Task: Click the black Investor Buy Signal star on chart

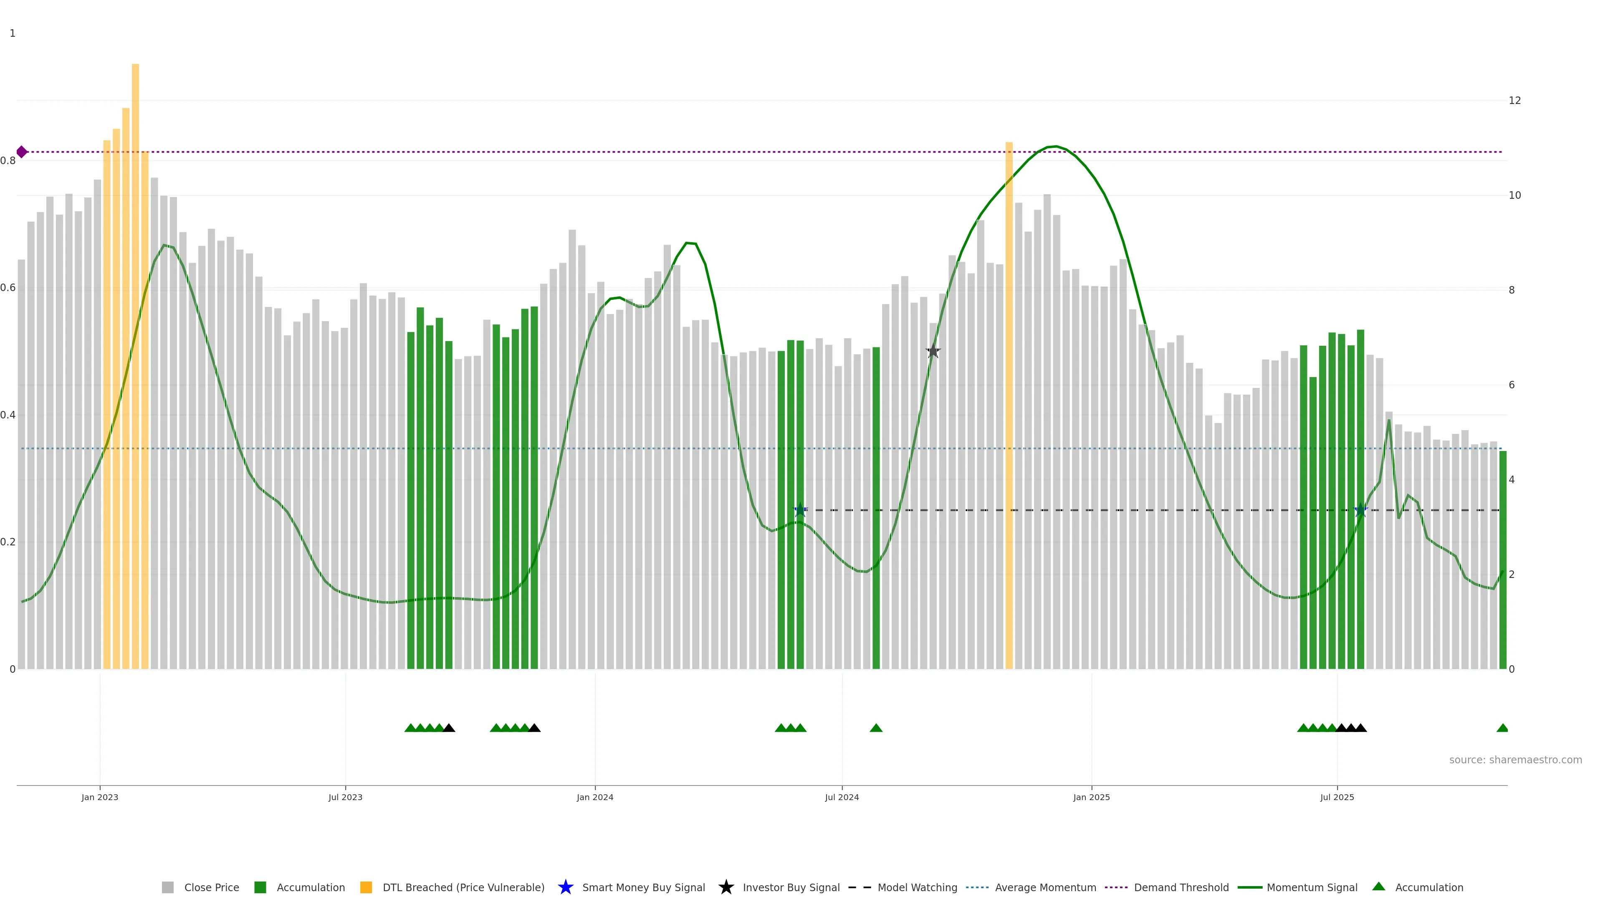Action: click(x=933, y=352)
